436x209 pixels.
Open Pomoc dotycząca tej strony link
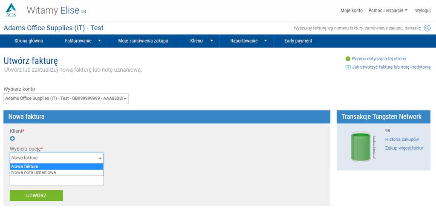point(379,59)
